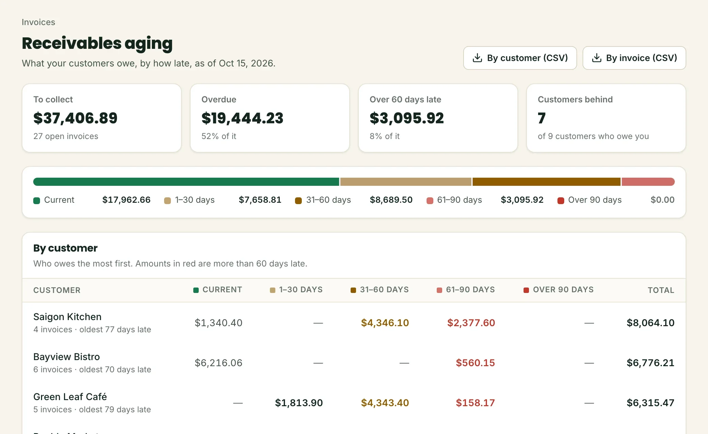
Task: Click the brown 31–60 days bar segment
Action: (547, 182)
